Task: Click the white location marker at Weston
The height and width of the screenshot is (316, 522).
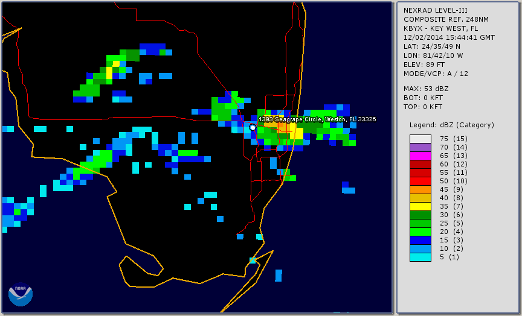Action: tap(253, 127)
